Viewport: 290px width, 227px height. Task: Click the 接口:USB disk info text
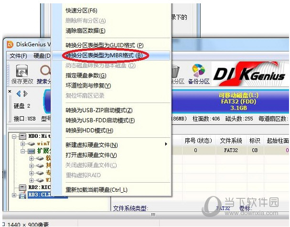tap(24, 119)
